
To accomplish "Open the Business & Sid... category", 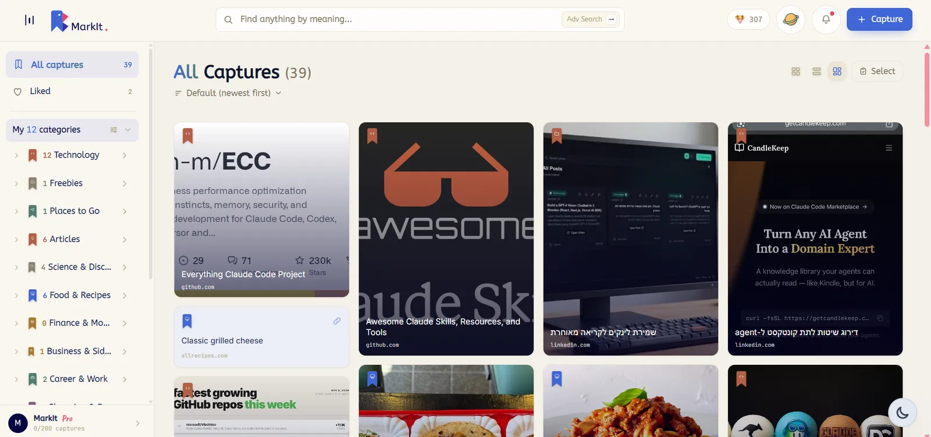I will pyautogui.click(x=76, y=351).
